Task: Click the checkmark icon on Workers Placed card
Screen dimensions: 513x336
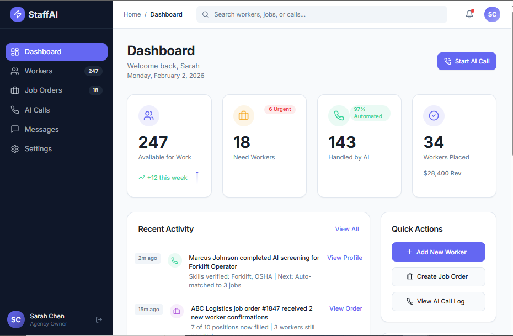Action: click(x=434, y=116)
